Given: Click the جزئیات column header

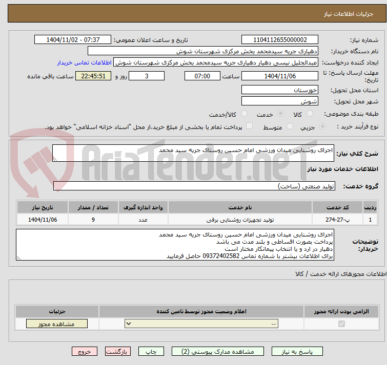Looking at the screenshot, I should click(x=57, y=311).
